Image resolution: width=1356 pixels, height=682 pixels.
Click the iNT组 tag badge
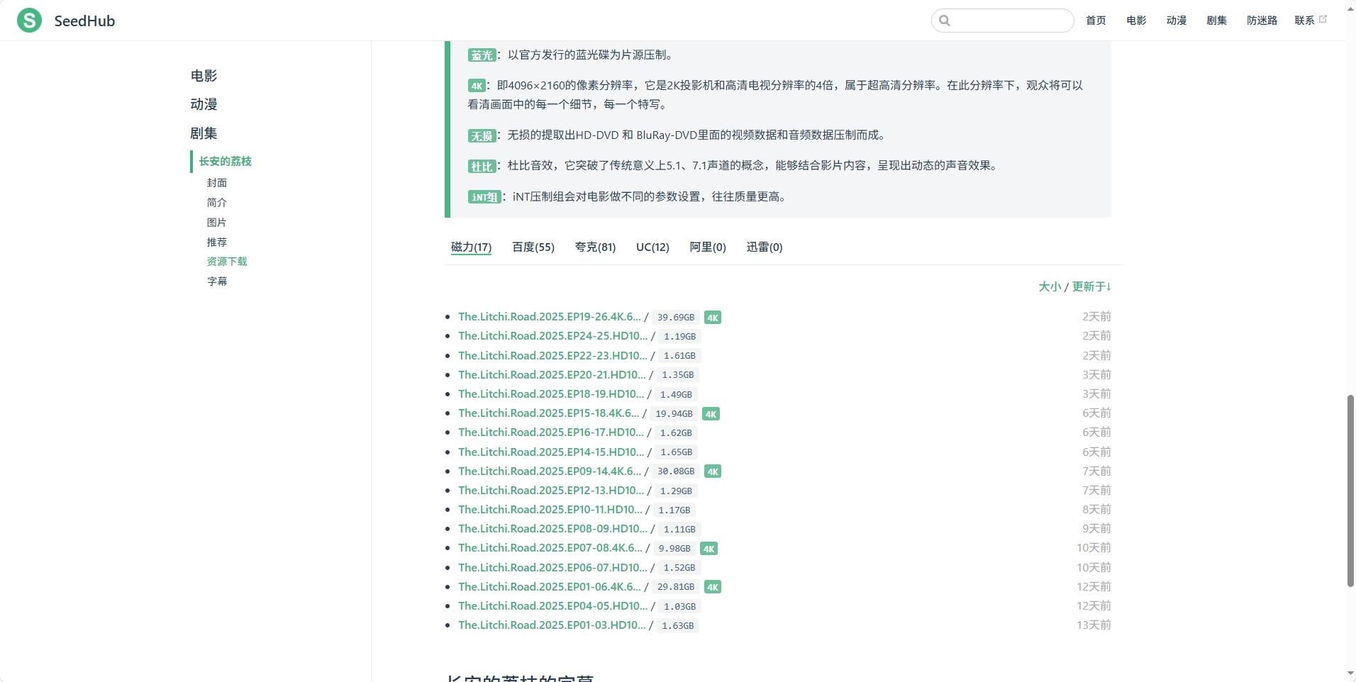(484, 197)
